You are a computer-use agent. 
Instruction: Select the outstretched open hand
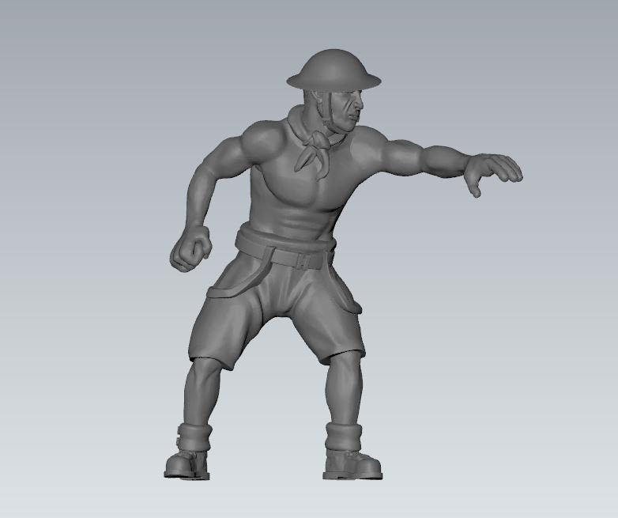point(492,169)
